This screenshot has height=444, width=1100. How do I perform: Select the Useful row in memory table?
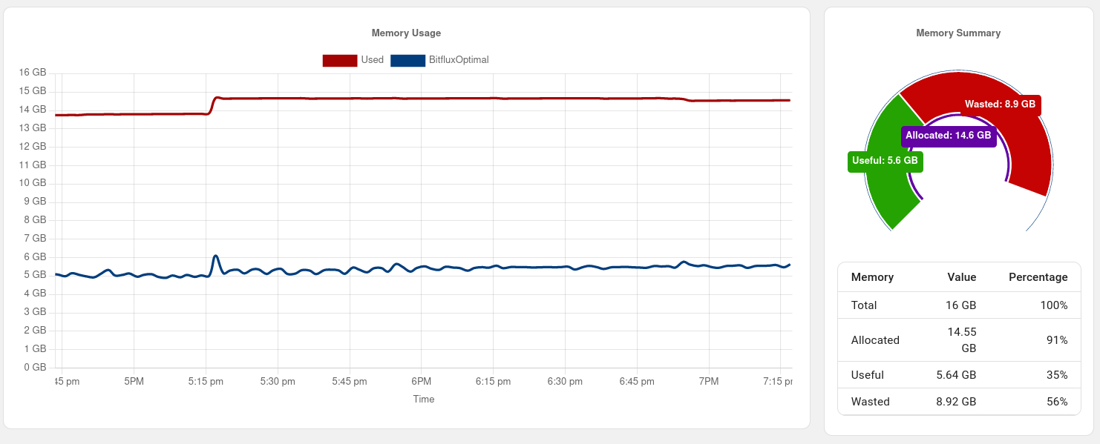[959, 375]
